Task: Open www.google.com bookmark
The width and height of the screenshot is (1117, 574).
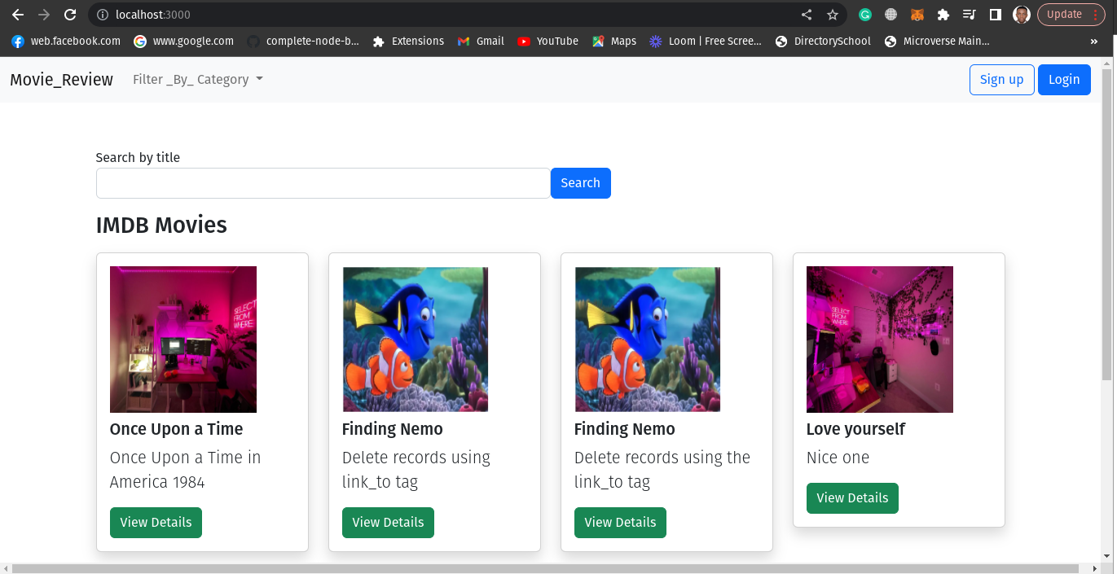Action: 183,41
